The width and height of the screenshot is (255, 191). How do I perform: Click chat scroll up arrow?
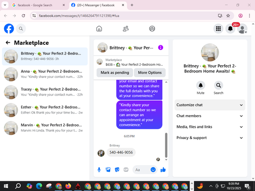[166, 82]
